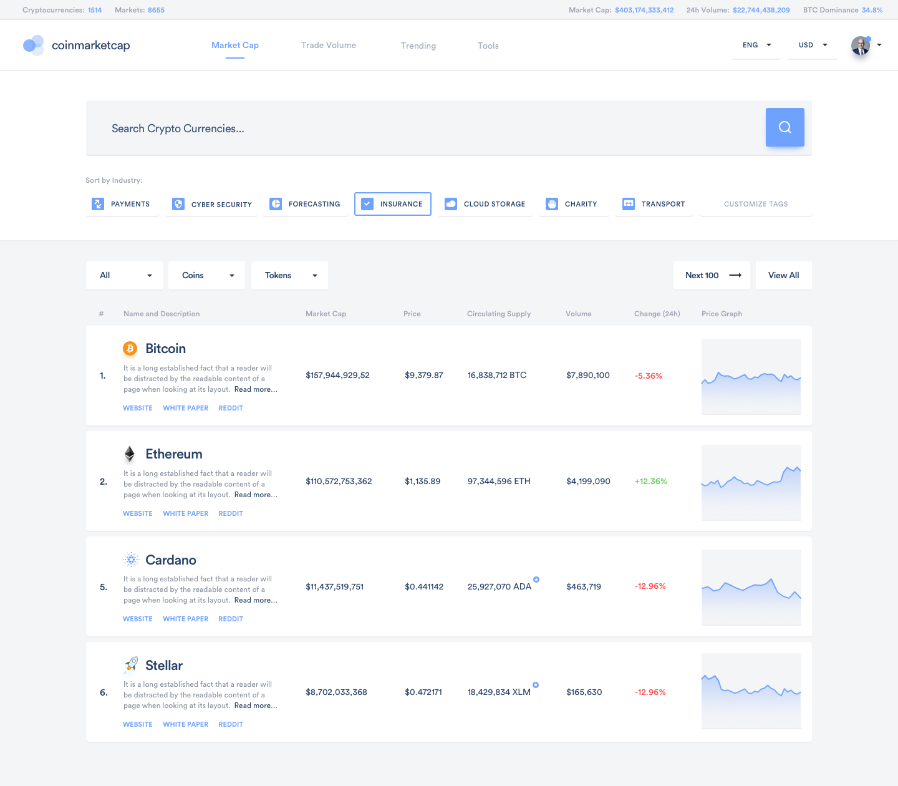Click the coinmarketcap logo icon
The width and height of the screenshot is (898, 786).
click(x=34, y=45)
